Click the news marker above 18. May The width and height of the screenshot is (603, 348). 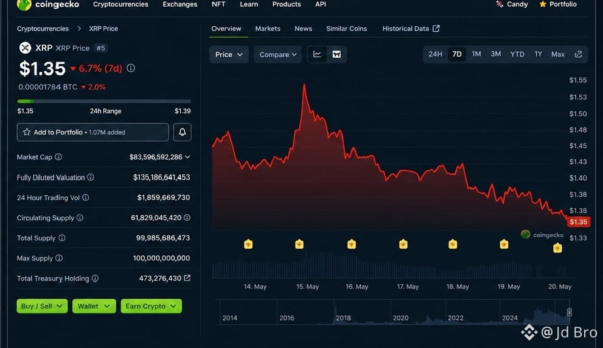453,244
